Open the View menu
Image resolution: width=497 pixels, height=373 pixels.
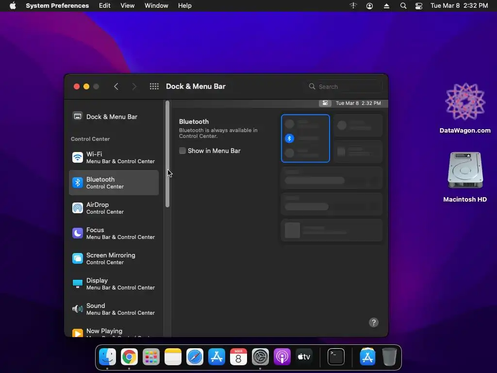click(128, 6)
